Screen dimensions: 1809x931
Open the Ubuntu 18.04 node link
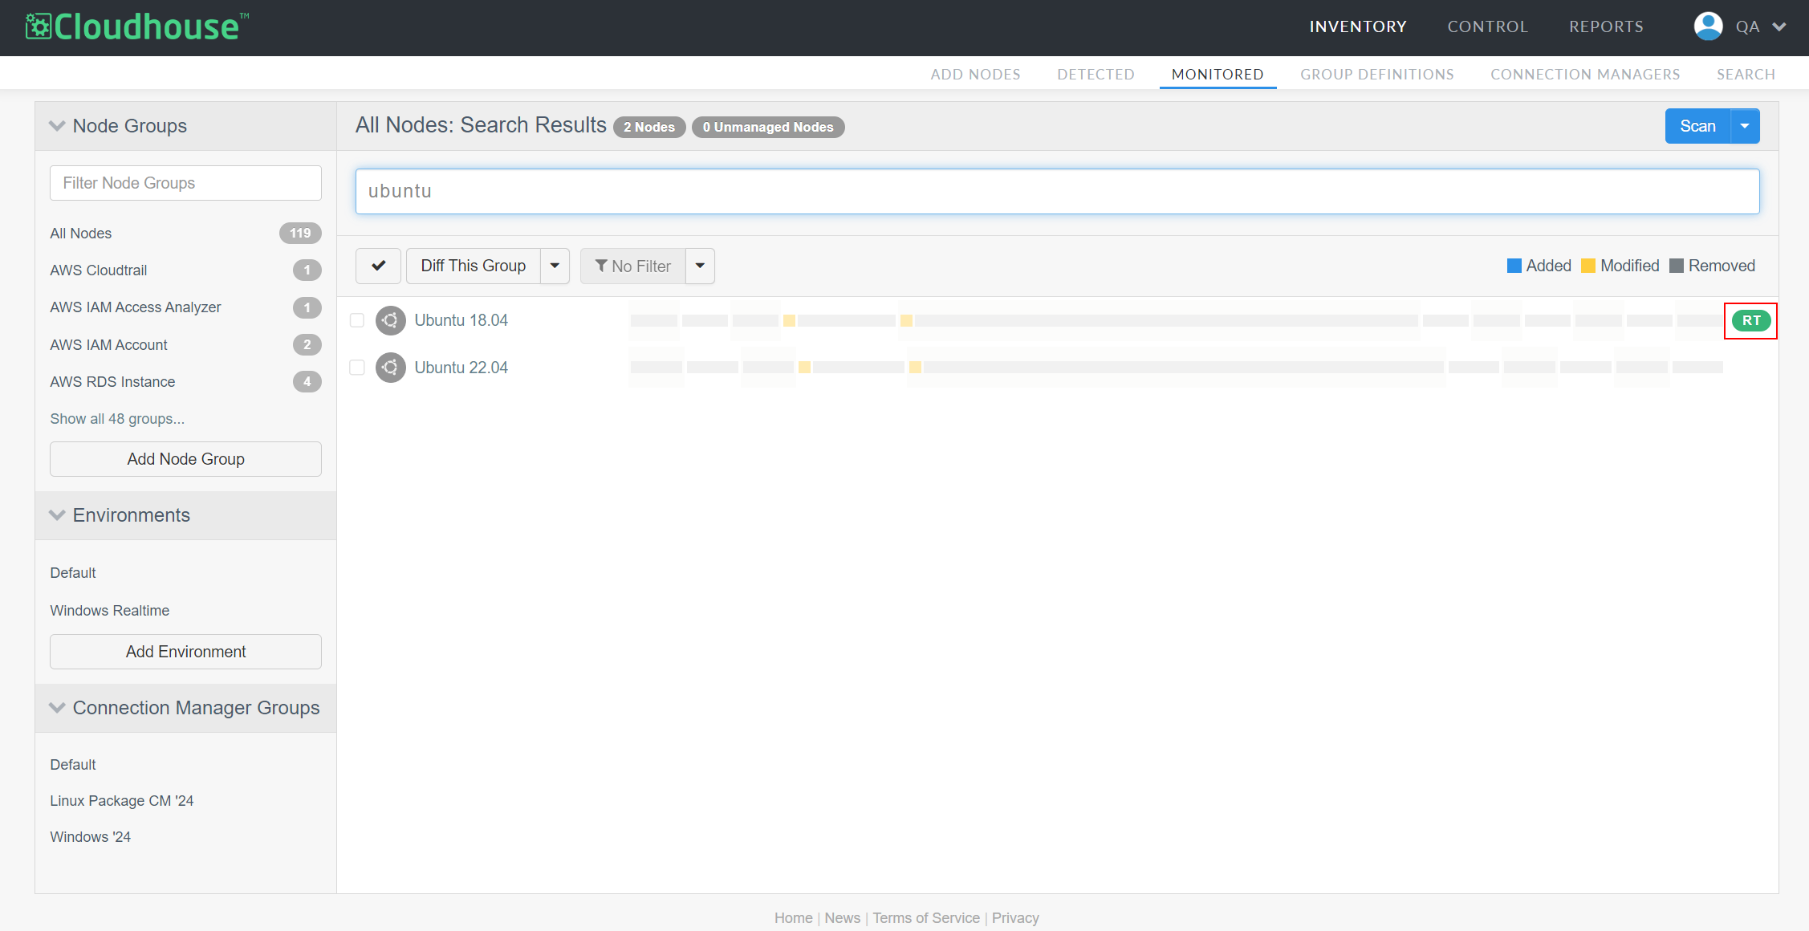461,320
